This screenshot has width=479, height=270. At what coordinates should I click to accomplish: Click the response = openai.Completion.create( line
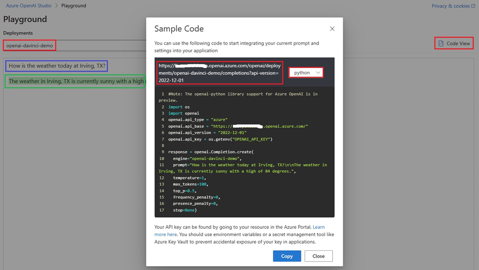click(x=211, y=152)
